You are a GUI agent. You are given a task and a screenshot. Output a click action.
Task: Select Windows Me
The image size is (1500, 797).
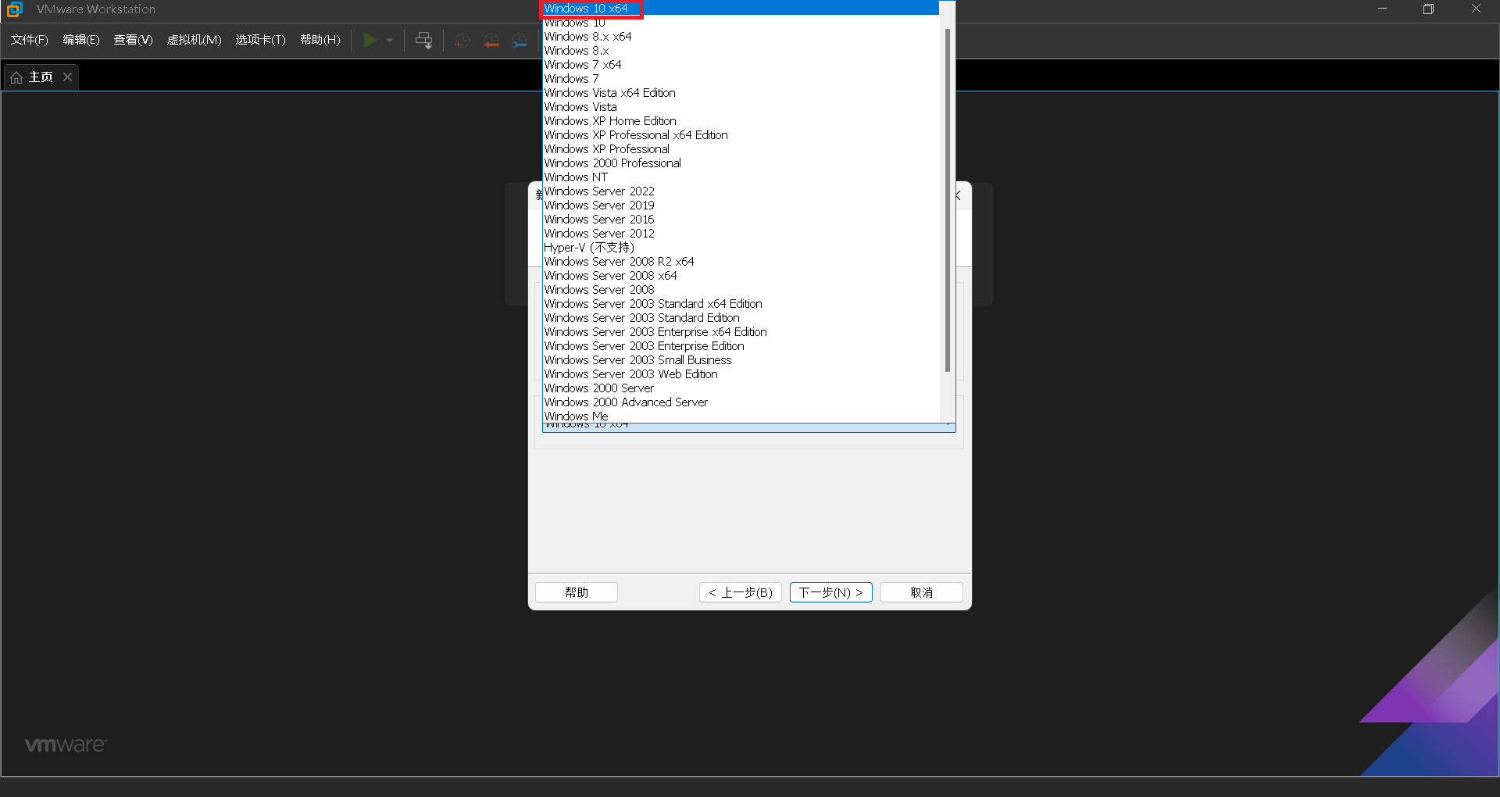point(741,416)
